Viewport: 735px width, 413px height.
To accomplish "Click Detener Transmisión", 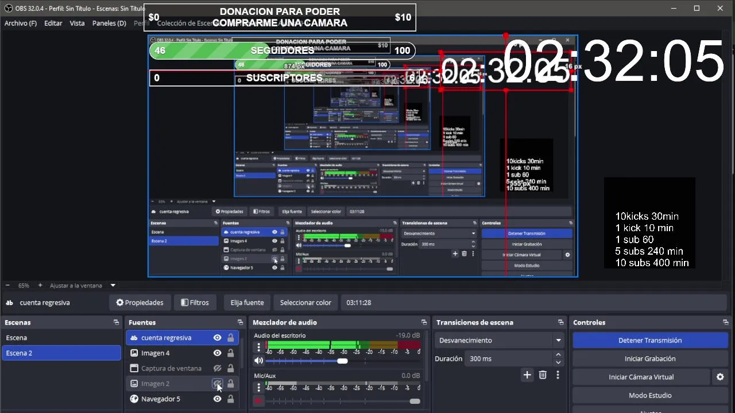I will point(650,340).
